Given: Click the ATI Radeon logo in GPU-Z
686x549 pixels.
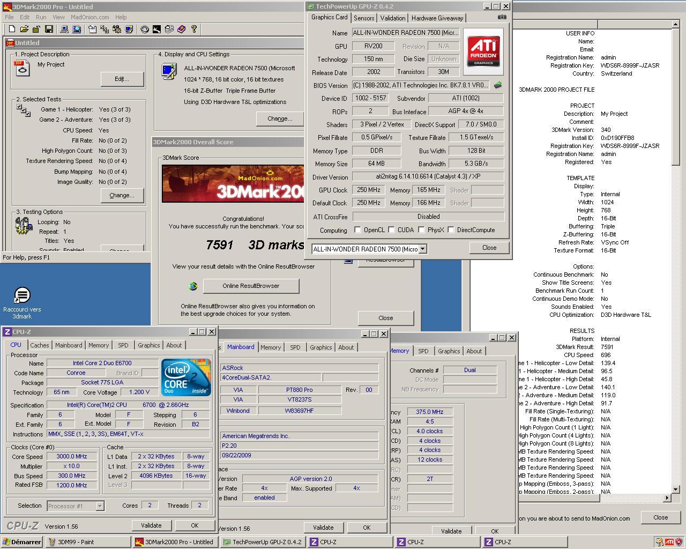Looking at the screenshot, I should point(483,51).
